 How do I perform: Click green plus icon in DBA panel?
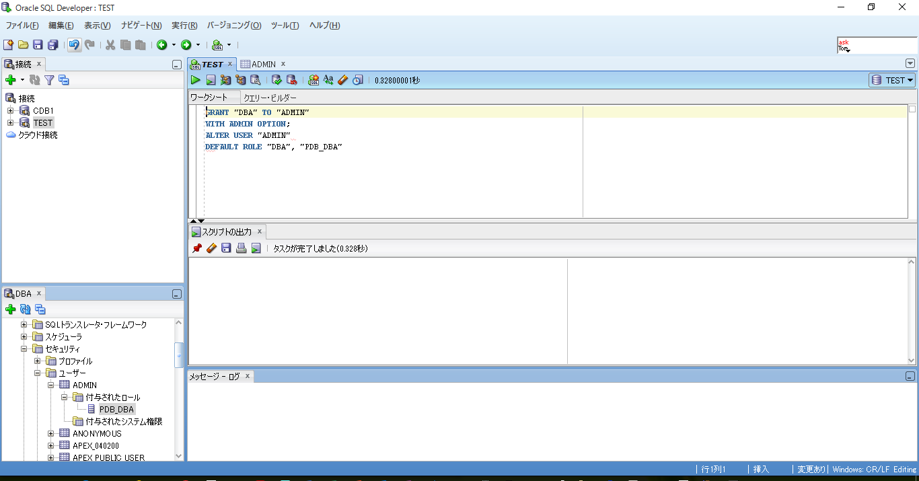click(x=10, y=309)
